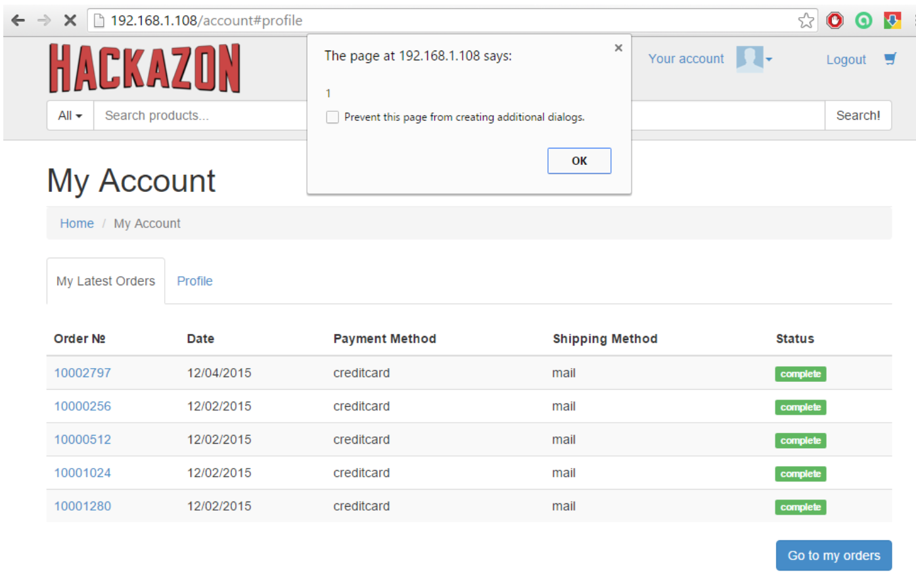
Task: Click the page document icon in address bar
Action: [x=99, y=20]
